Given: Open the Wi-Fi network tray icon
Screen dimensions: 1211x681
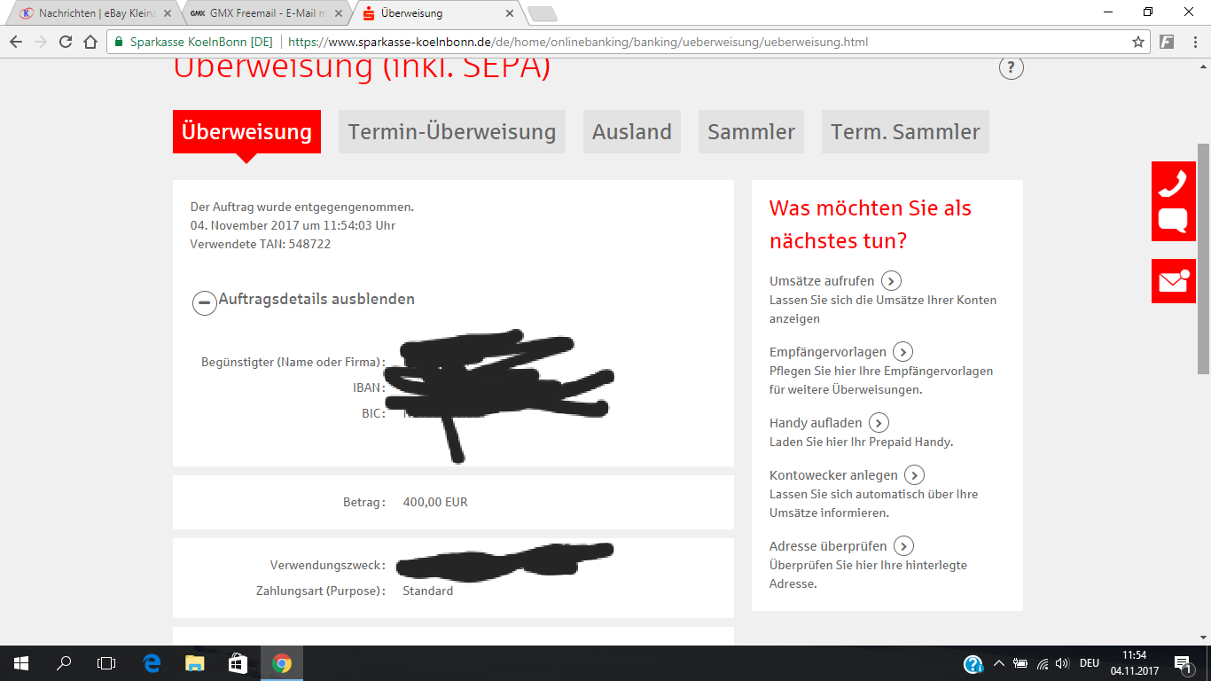Looking at the screenshot, I should tap(1043, 663).
